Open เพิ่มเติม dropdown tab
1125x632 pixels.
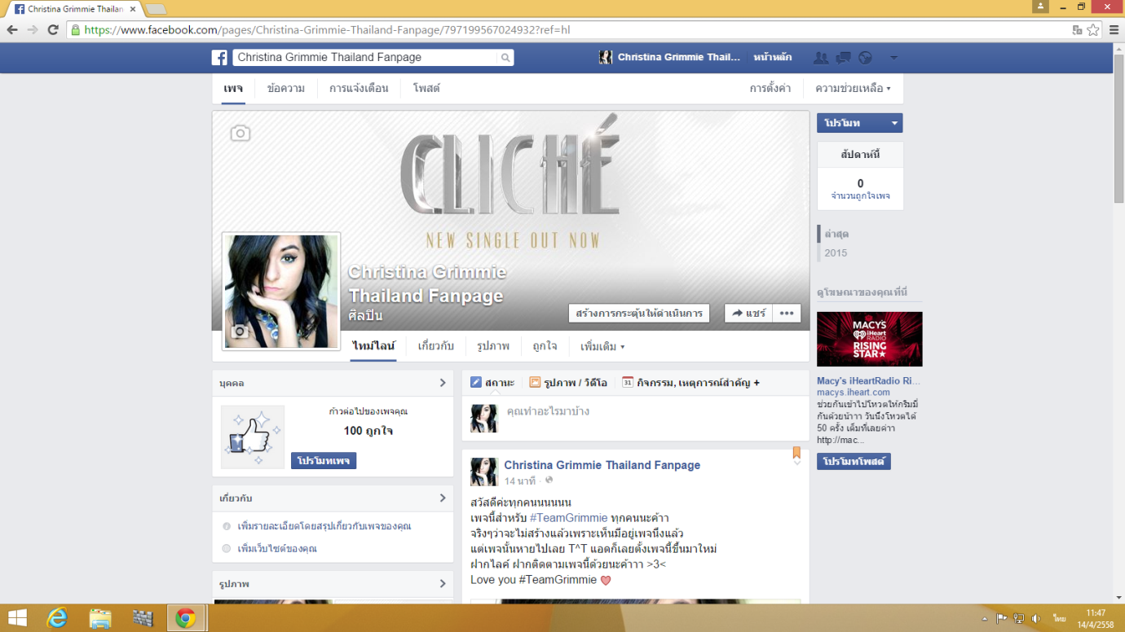point(602,346)
